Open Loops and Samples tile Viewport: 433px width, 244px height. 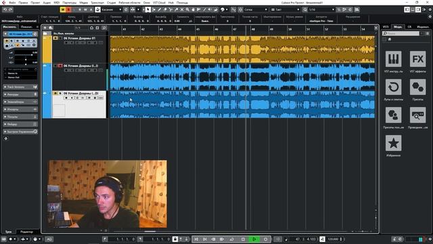click(x=393, y=87)
